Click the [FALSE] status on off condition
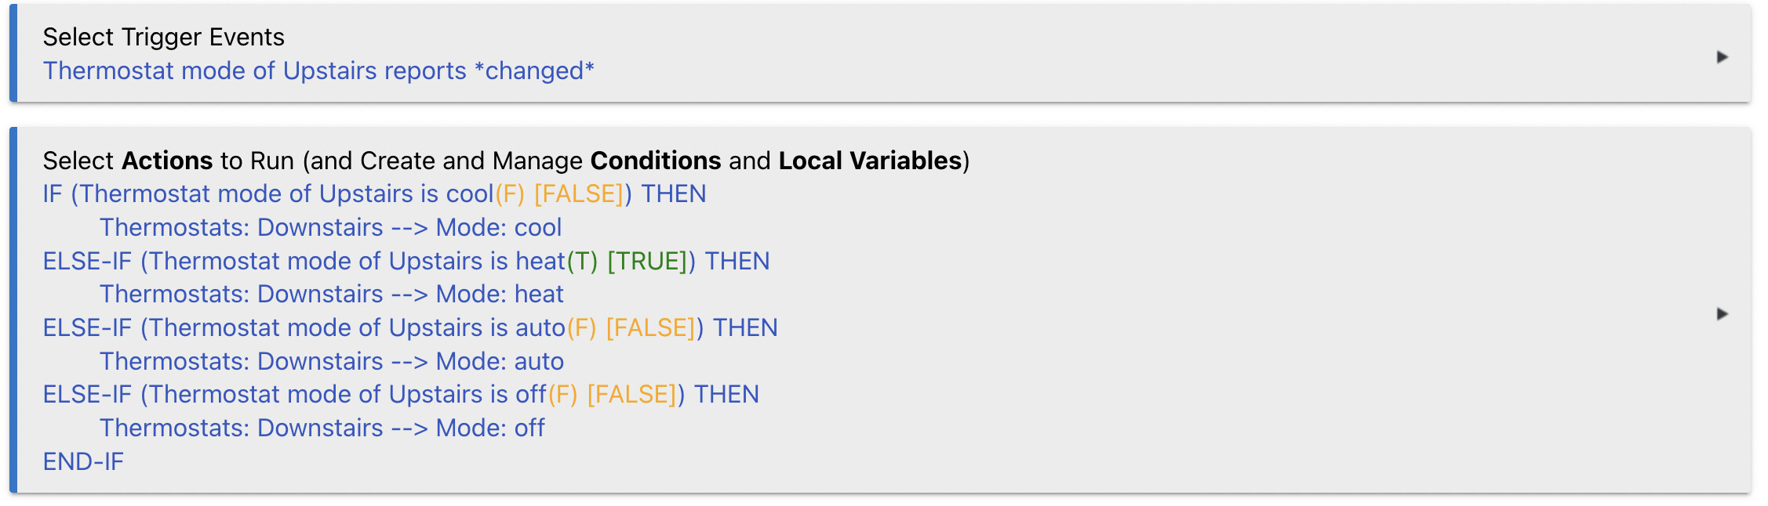 click(632, 394)
